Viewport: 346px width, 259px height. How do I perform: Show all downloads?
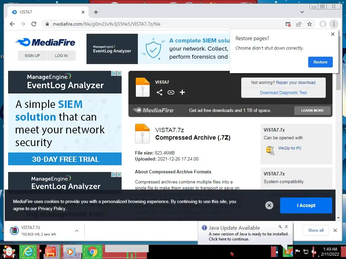pos(316,230)
